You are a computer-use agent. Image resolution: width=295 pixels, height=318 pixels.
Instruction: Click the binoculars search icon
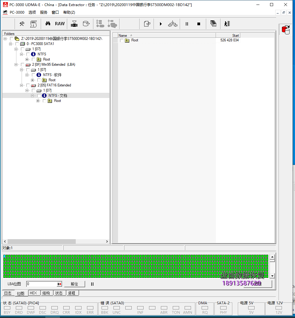pyautogui.click(x=48, y=24)
